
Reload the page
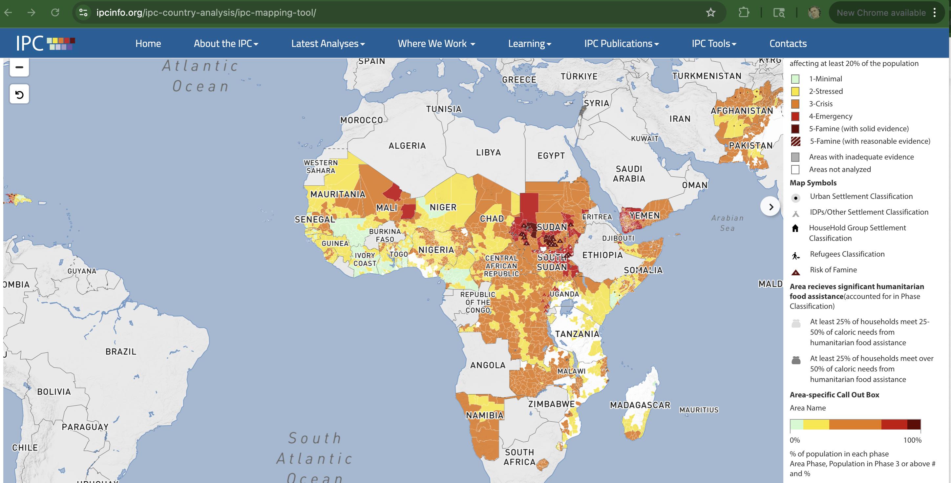55,12
